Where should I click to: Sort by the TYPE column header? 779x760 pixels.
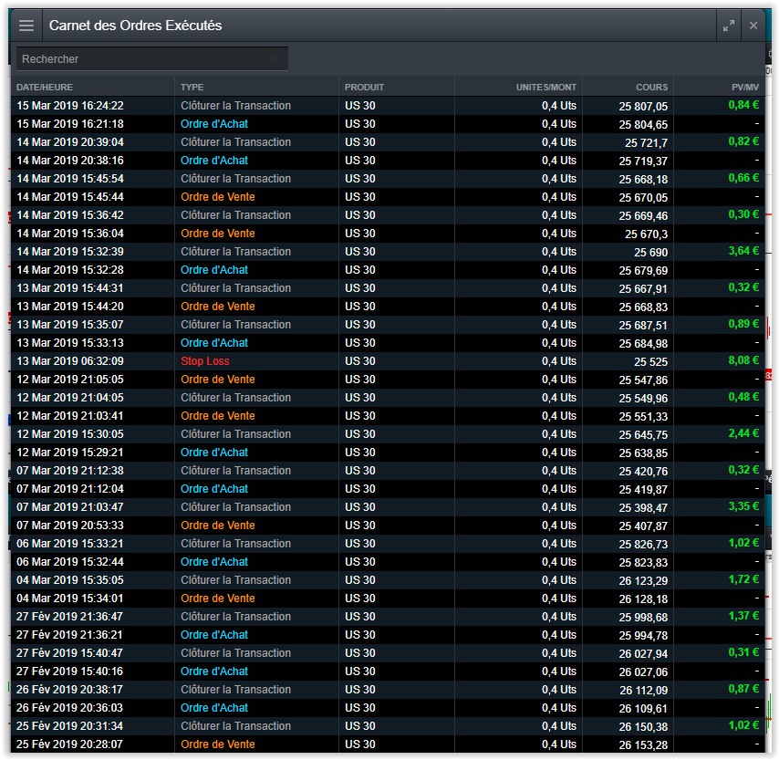point(192,88)
